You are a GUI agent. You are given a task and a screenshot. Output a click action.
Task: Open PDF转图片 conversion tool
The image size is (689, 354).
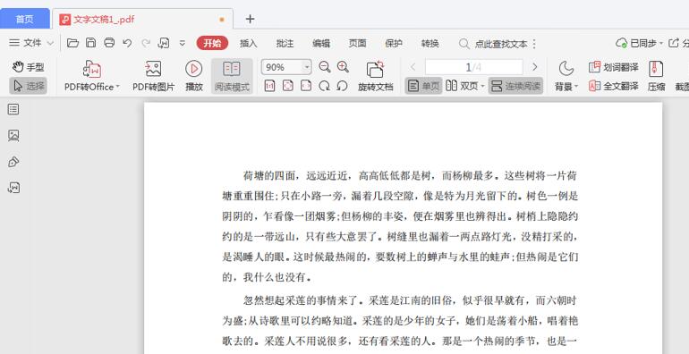click(153, 76)
